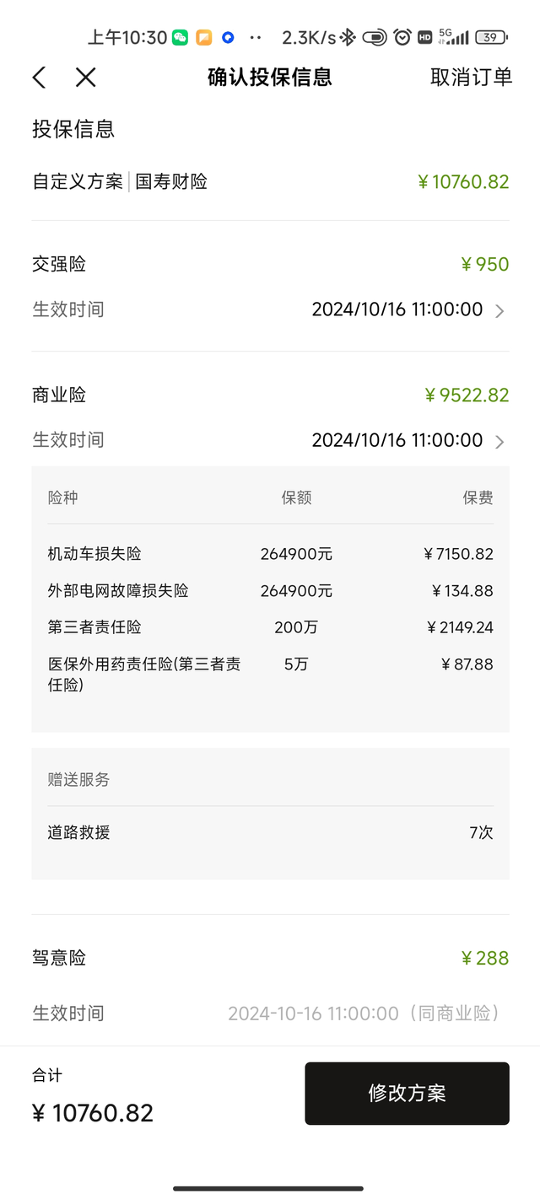This screenshot has height=1199, width=540.
Task: Expand 交强险 effective time chevron
Action: (x=499, y=311)
